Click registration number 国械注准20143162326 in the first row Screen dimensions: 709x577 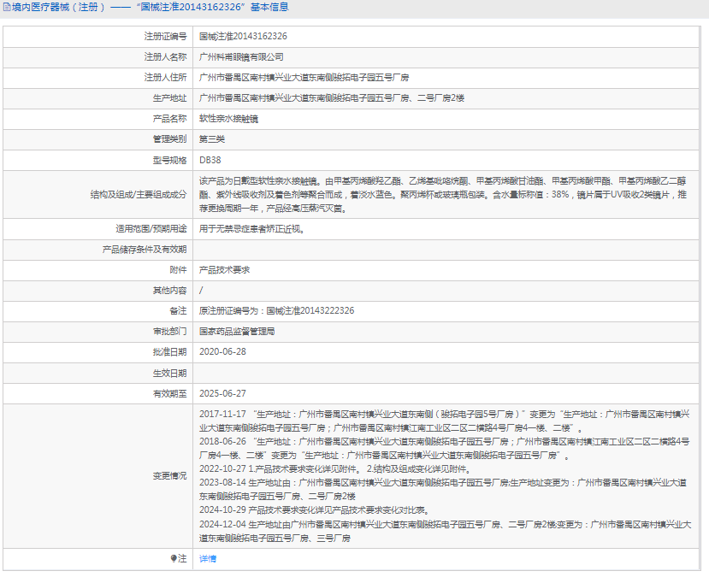click(243, 37)
